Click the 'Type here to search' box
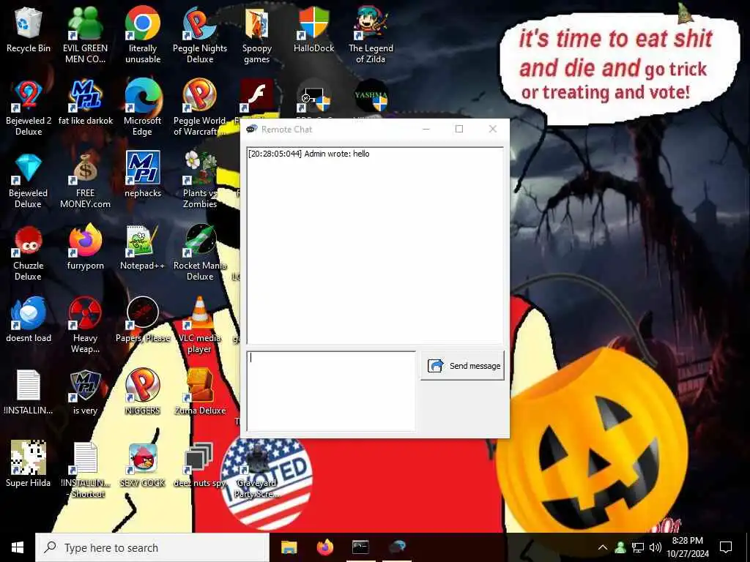750x562 pixels. (x=152, y=547)
